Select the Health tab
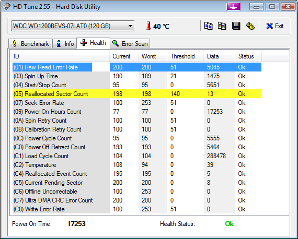This screenshot has width=298, height=239. 93,43
